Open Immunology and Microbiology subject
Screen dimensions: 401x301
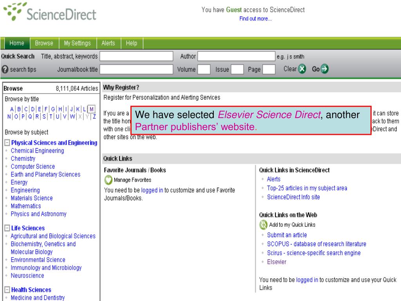(x=46, y=268)
